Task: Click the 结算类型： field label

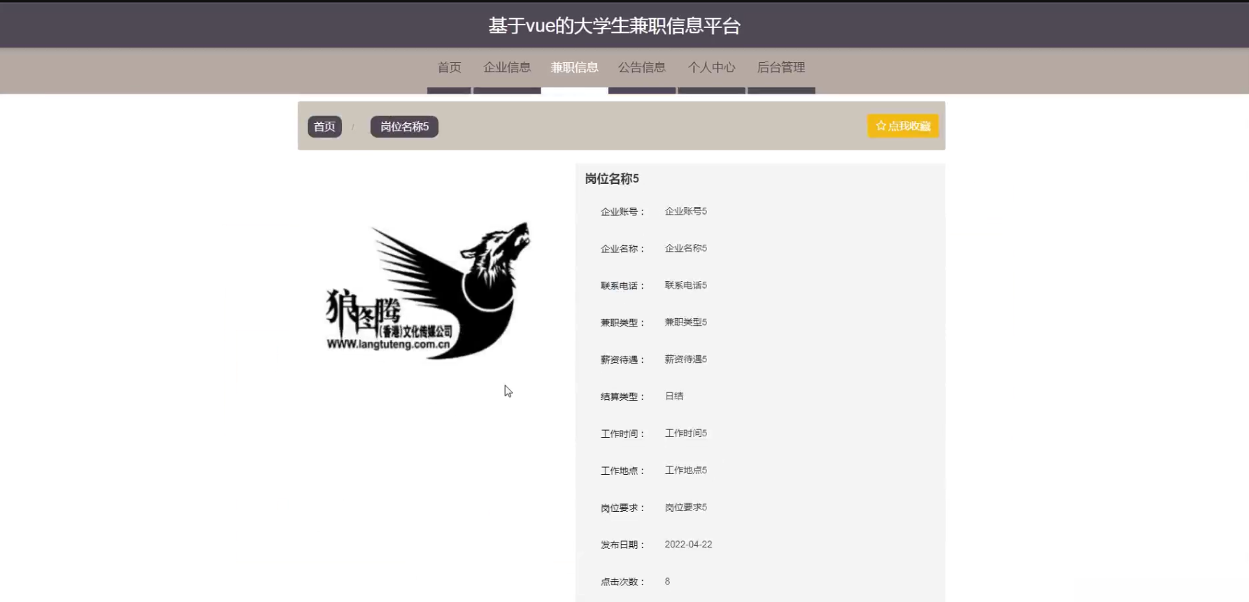Action: pos(622,397)
